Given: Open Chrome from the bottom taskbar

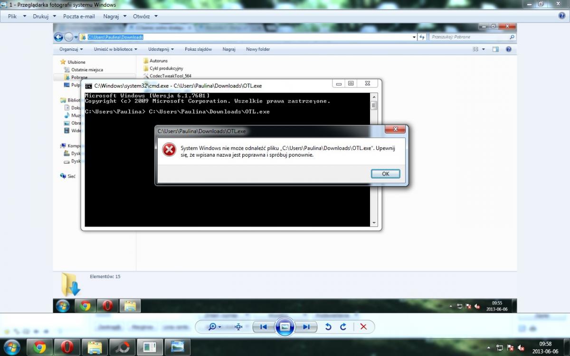Looking at the screenshot, I should pyautogui.click(x=40, y=347).
